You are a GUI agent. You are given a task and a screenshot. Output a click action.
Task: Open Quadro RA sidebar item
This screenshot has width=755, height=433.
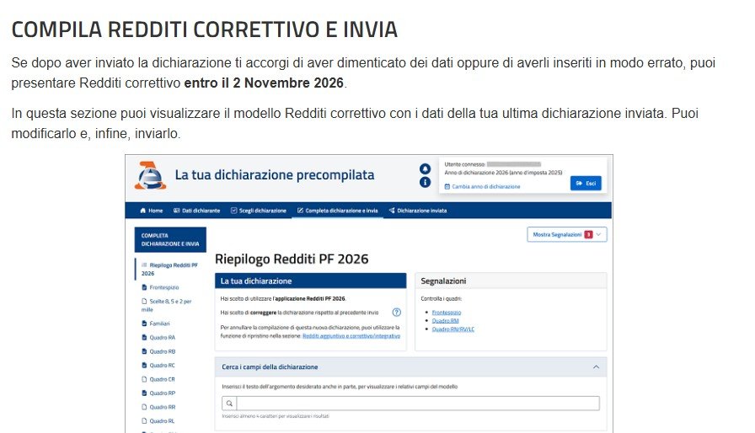tap(163, 337)
